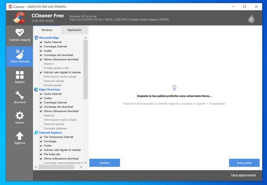Click the CCleaner logo in header
Image resolution: width=267 pixels, height=185 pixels.
point(20,18)
